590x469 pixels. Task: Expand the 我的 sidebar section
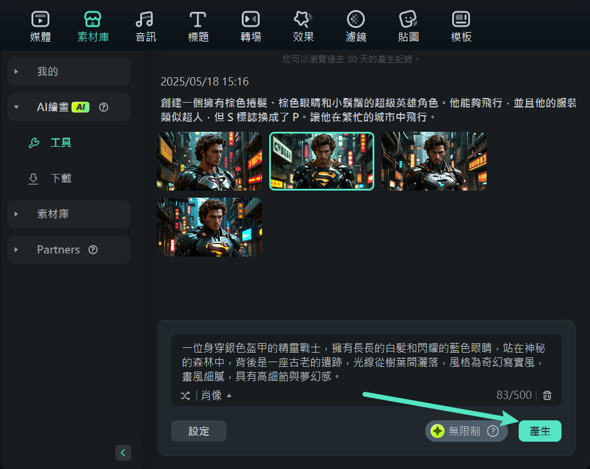pyautogui.click(x=69, y=71)
